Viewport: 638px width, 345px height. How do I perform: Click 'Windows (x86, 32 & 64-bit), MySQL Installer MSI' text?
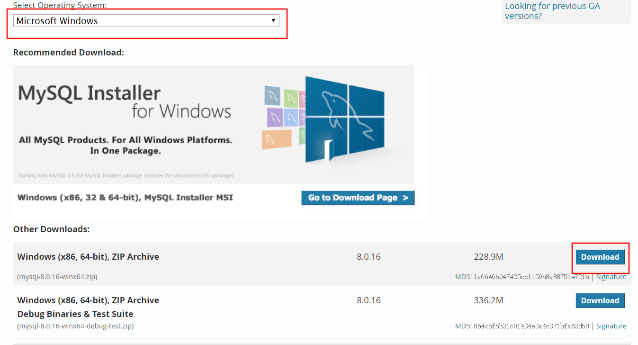[125, 198]
